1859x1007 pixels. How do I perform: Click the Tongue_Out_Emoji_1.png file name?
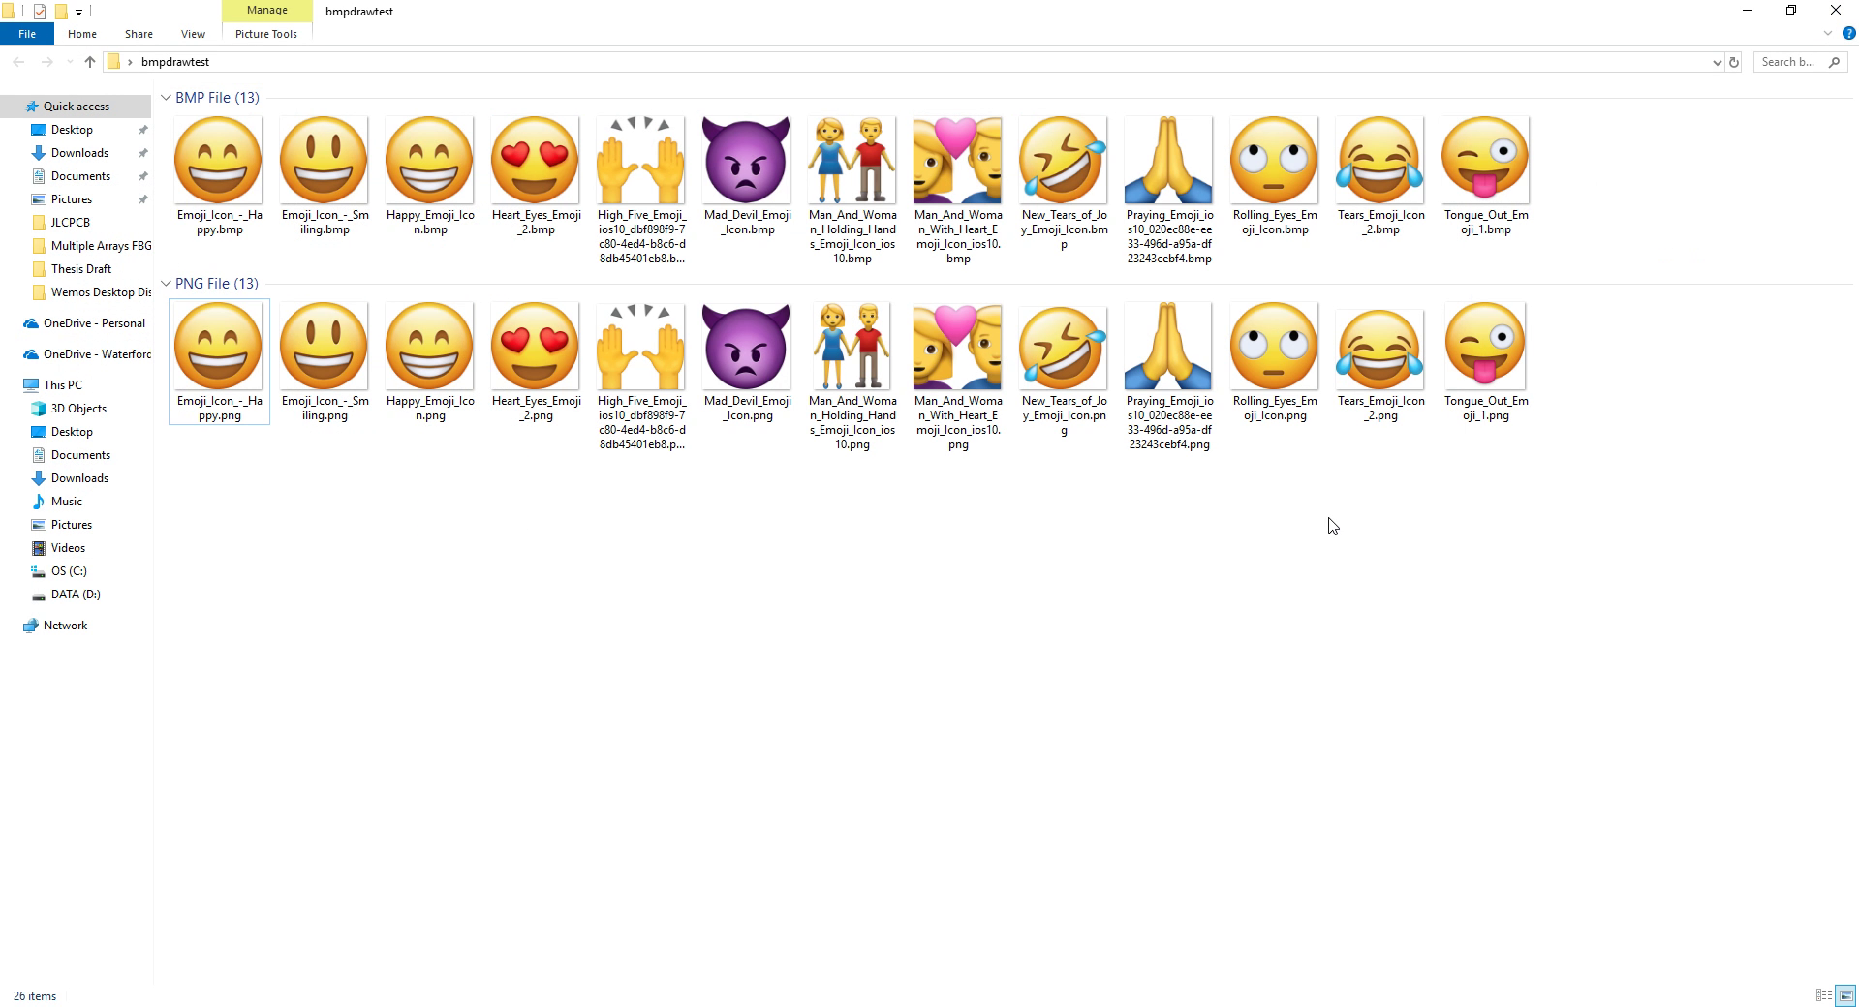tap(1486, 409)
